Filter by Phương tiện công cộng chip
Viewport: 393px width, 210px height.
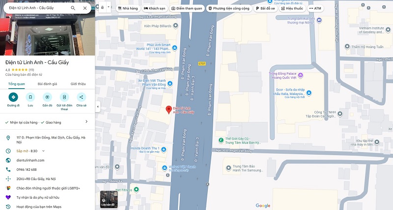tap(229, 8)
